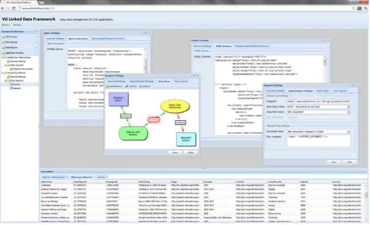Screen dimensions: 370x225
Task: Collapse the Module Settings window using its arrow icon
Action: (322, 40)
